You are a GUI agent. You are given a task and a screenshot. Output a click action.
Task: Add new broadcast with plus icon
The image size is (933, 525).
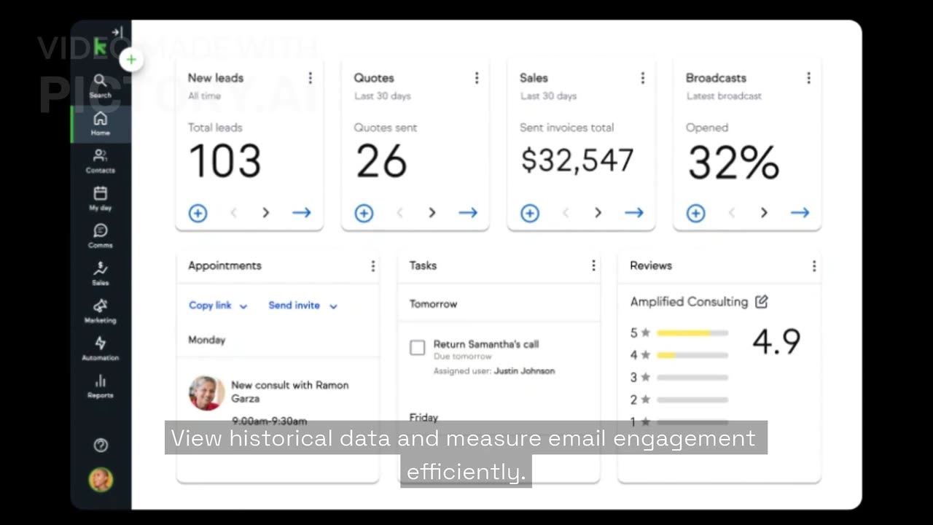coord(696,213)
